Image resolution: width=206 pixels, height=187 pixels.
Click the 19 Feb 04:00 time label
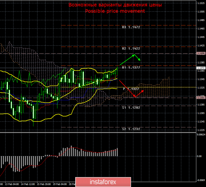coord(60,184)
